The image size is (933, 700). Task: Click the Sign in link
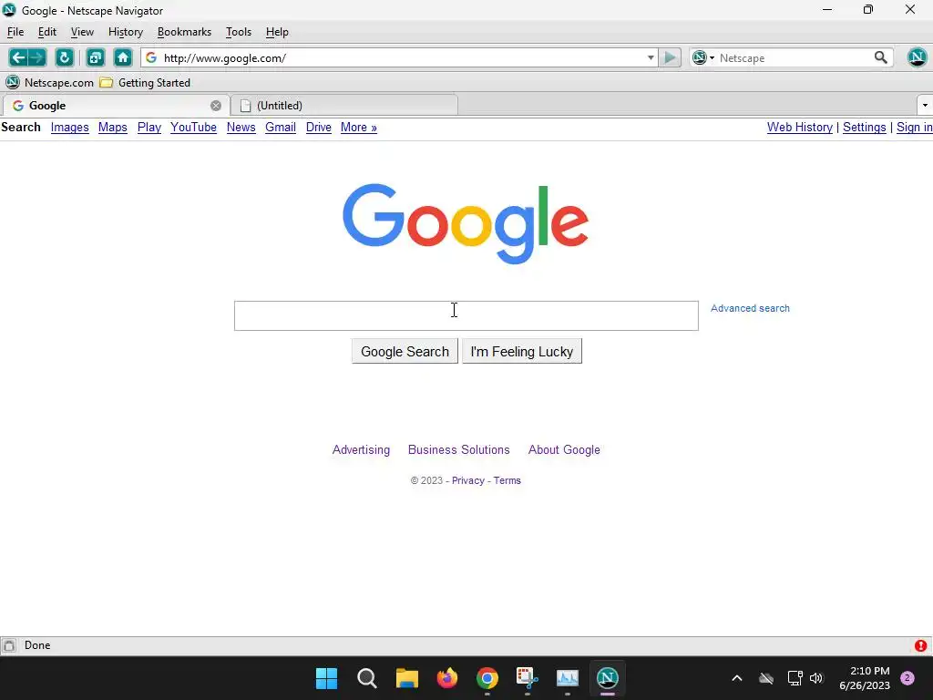click(915, 128)
